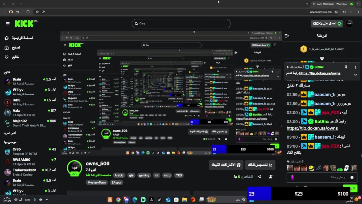
Task: Open tip.dokan.sa/owns link in chat message
Action: pos(312,128)
